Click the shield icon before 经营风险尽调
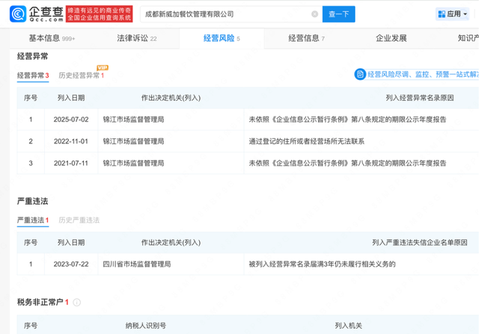 pyautogui.click(x=360, y=75)
